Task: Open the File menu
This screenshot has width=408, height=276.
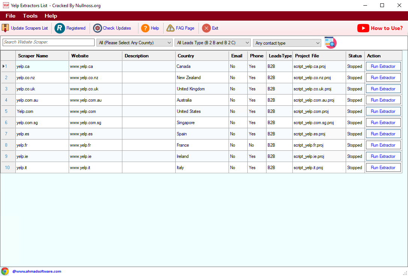Action: pyautogui.click(x=11, y=16)
